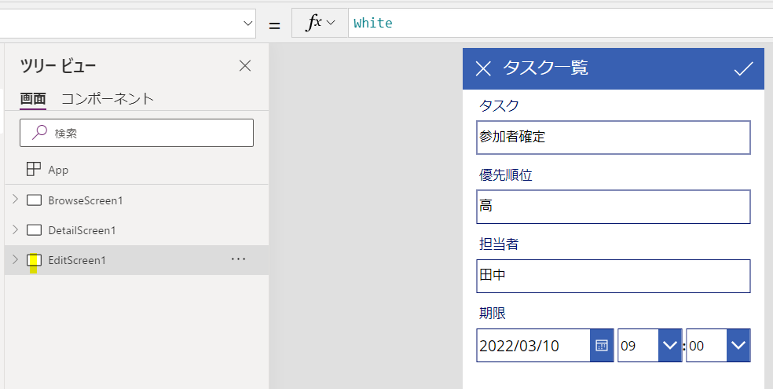Click the EditScreen1 screen icon
Viewport: 773px width, 389px height.
tap(34, 260)
